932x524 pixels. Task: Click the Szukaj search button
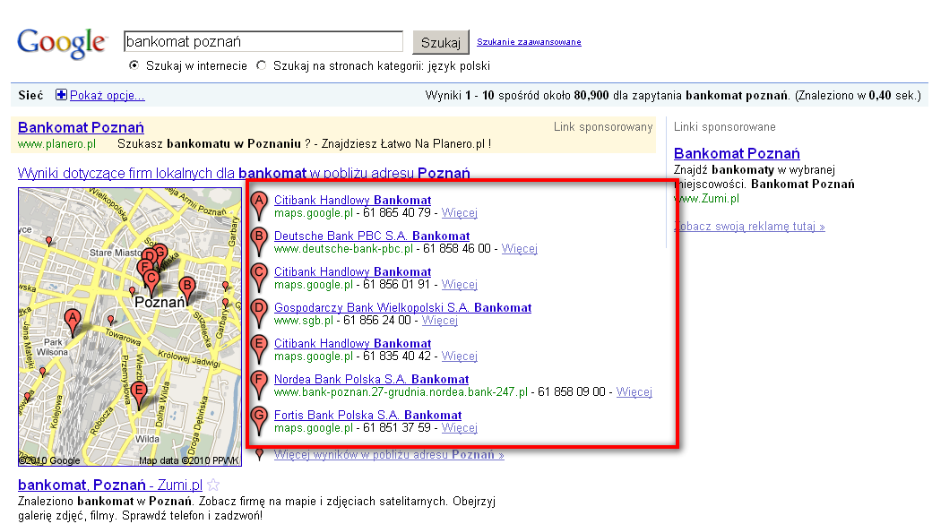440,42
